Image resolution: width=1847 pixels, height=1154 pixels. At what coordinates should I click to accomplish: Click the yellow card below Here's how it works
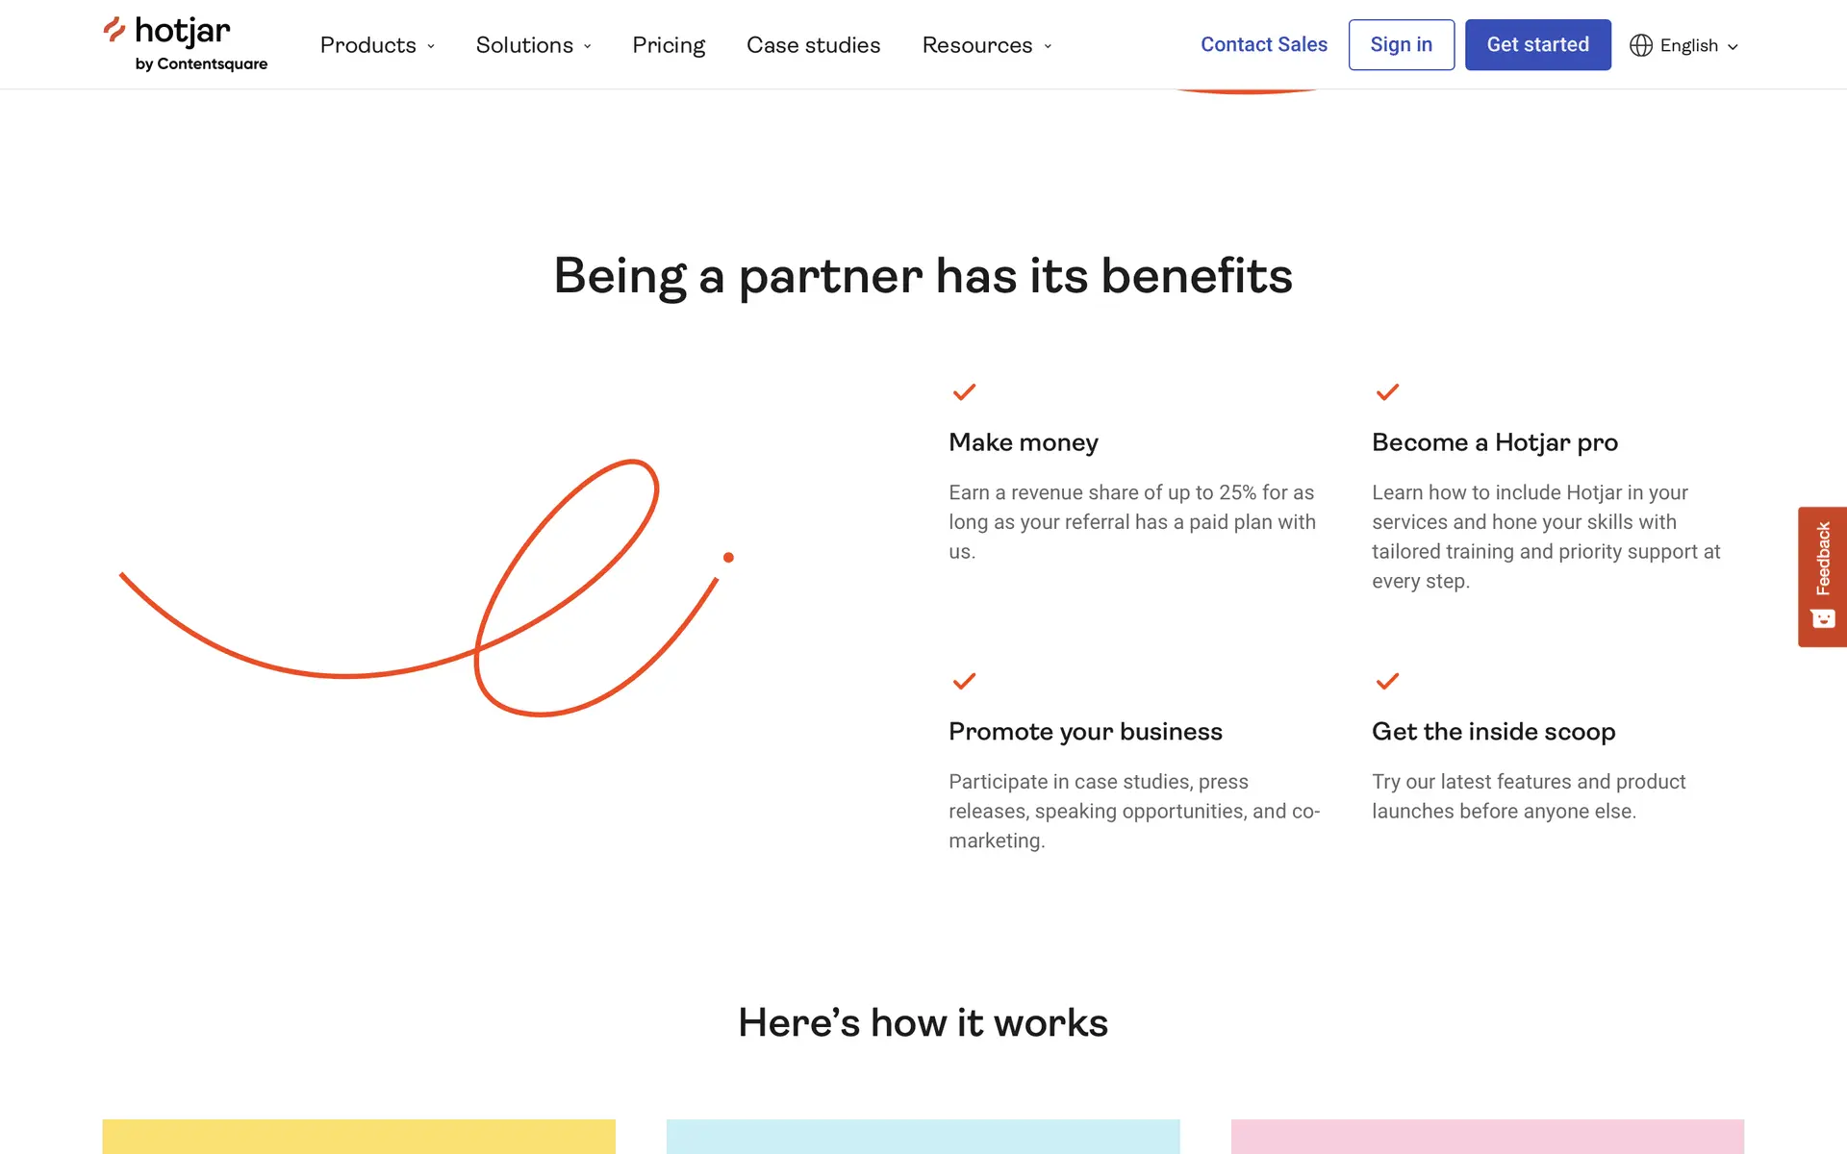coord(359,1136)
